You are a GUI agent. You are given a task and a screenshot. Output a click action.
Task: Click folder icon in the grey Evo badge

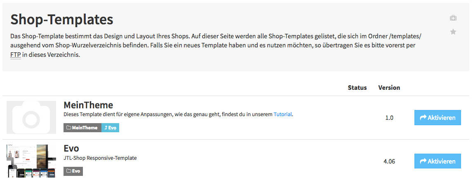click(x=68, y=171)
